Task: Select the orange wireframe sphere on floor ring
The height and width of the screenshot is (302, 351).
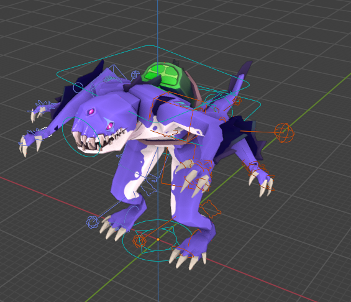Action: [139, 241]
